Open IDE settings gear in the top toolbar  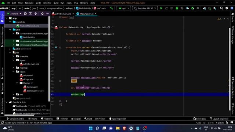[x=227, y=8]
